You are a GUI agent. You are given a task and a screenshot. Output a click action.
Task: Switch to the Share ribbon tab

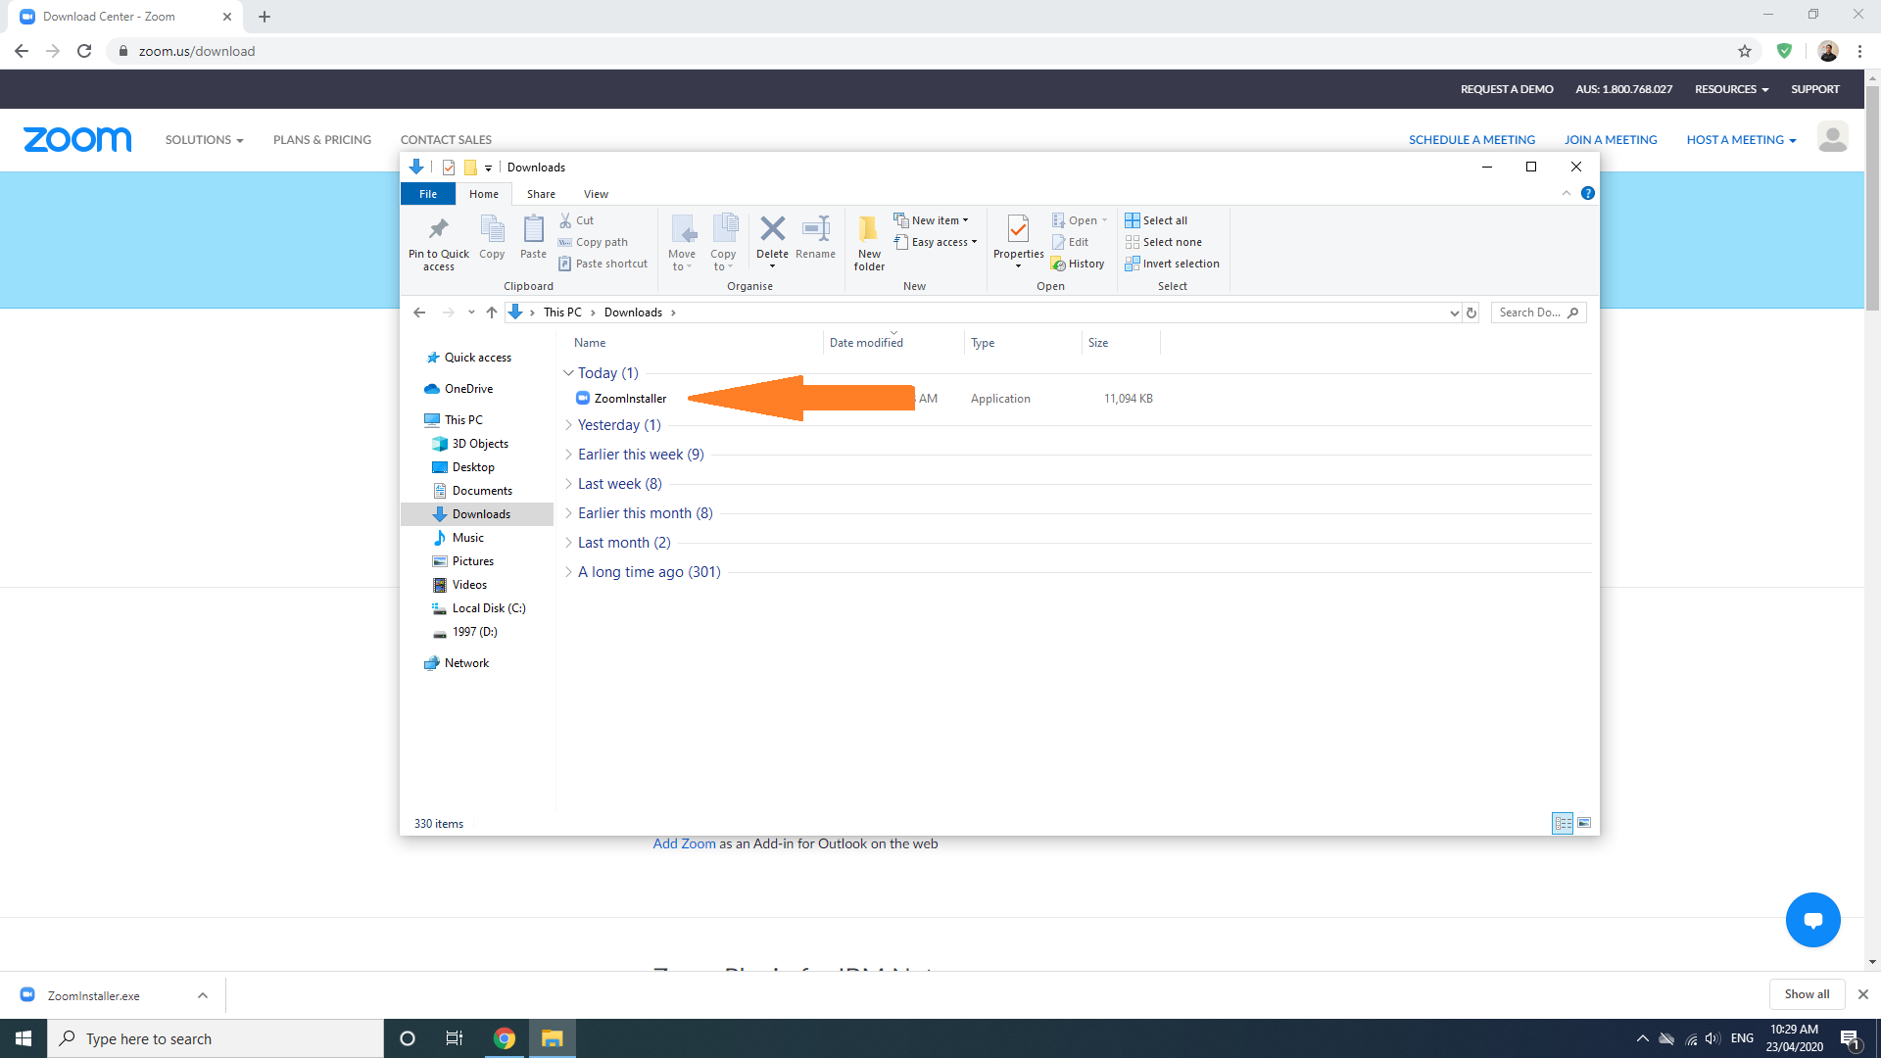(541, 194)
